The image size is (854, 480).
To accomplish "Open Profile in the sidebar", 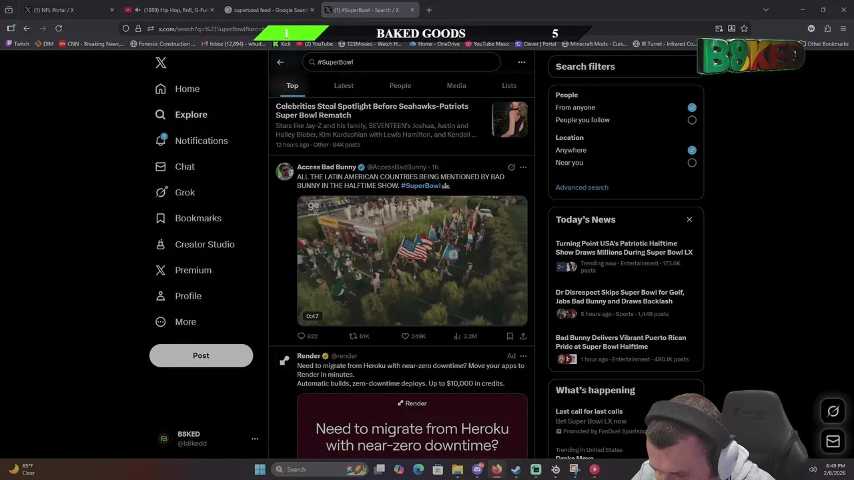I will coord(178,296).
